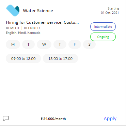The image size is (126, 126).
Task: Toggle the Friday day pill
Action: (x=75, y=44)
